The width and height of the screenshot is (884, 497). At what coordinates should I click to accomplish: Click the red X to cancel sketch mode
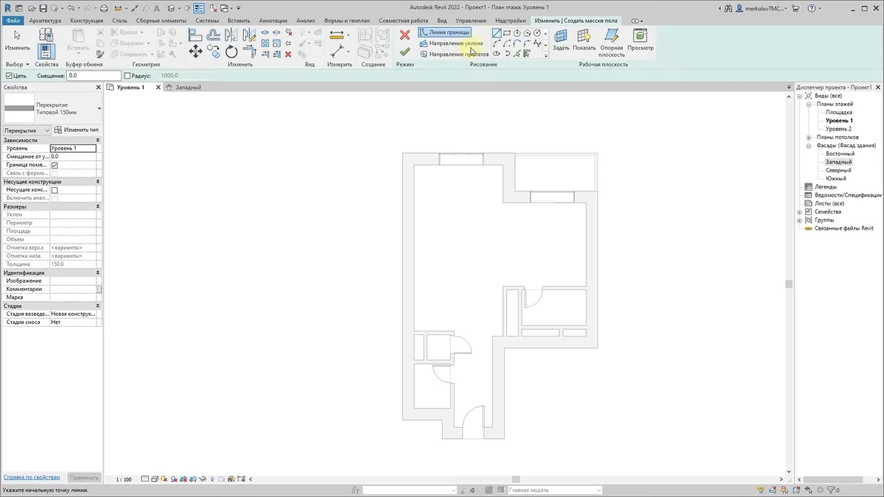[x=404, y=35]
